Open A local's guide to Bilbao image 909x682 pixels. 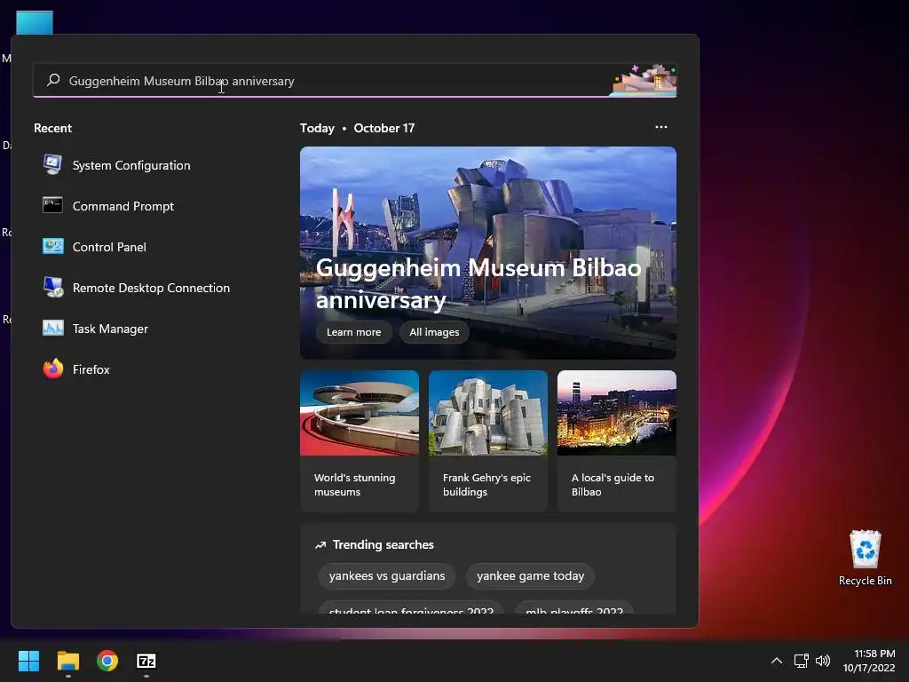coord(617,413)
